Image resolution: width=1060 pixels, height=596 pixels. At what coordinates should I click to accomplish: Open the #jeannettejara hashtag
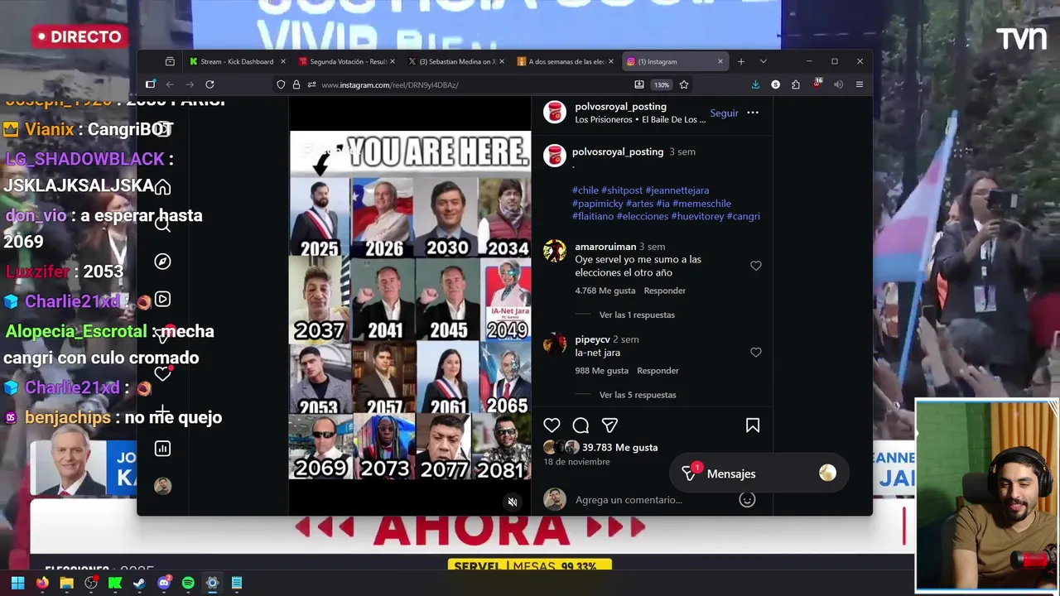677,190
